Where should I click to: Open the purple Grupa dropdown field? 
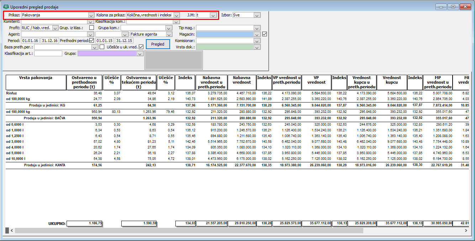[x=140, y=54]
